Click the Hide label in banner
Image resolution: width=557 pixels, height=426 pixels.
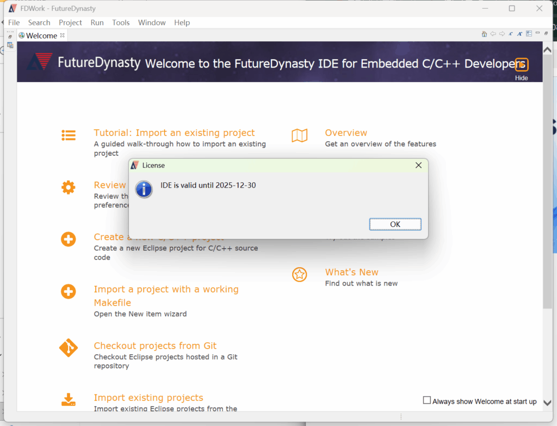[522, 78]
